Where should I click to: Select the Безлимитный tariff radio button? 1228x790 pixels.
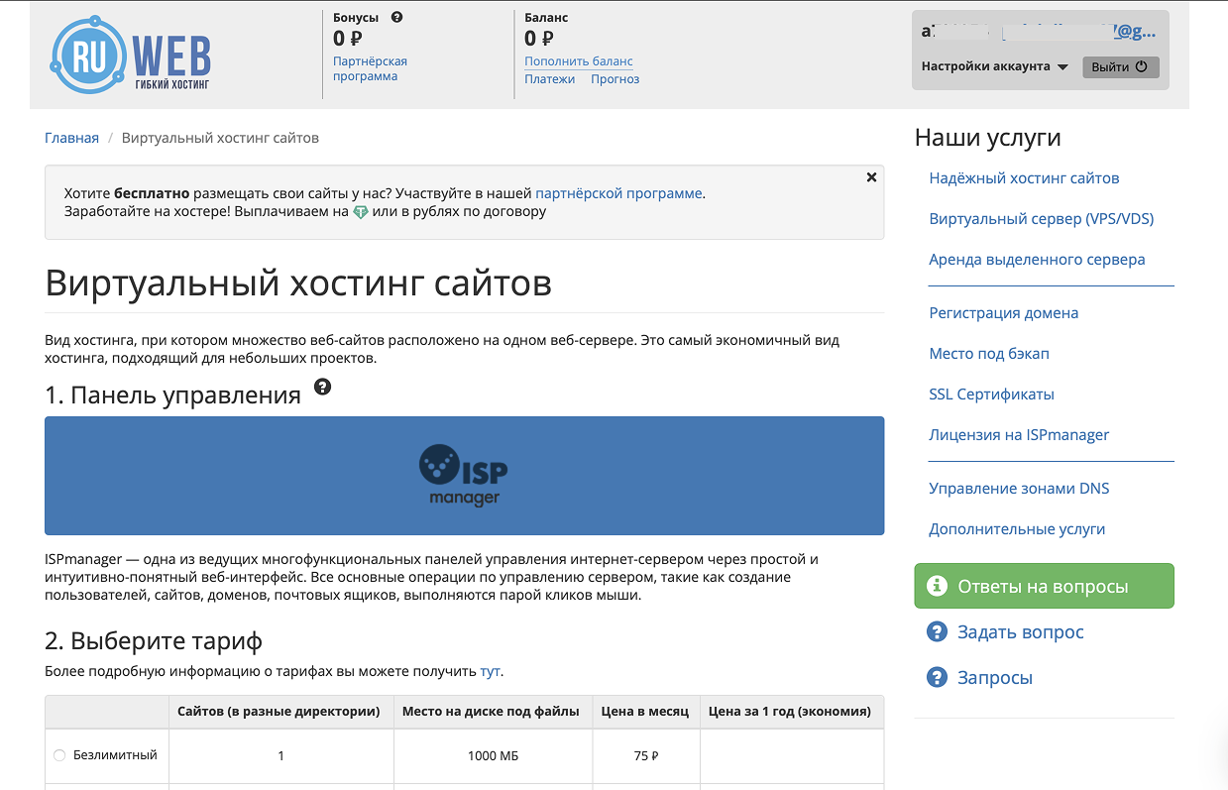click(x=59, y=754)
